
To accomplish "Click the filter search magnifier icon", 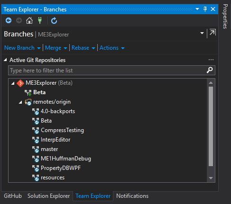I will coord(210,70).
